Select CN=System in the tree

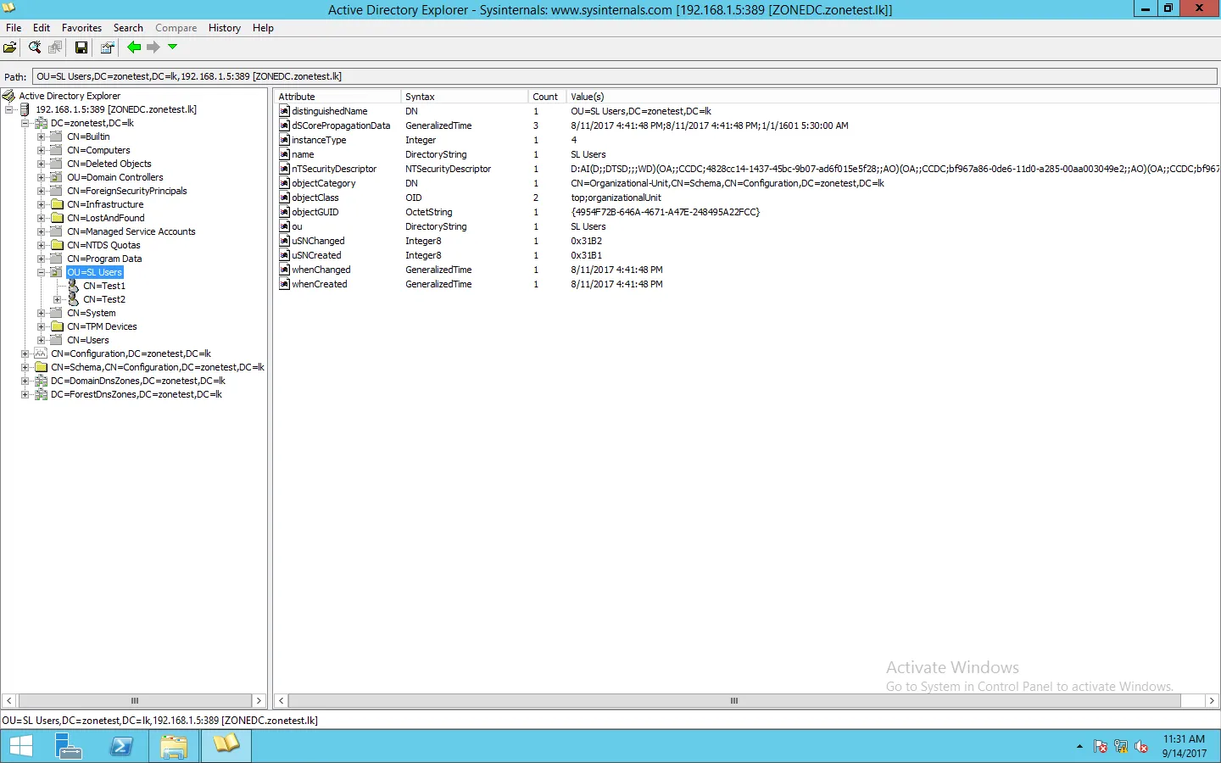[92, 313]
